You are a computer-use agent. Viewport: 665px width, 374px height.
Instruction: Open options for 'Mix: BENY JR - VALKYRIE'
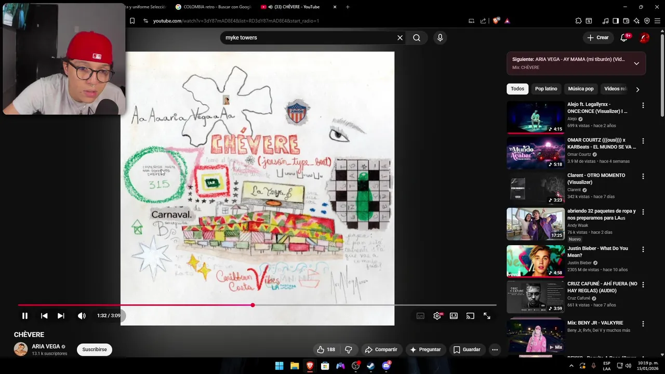[643, 324]
